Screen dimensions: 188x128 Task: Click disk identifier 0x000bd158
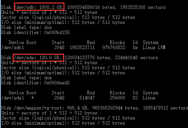(57, 33)
